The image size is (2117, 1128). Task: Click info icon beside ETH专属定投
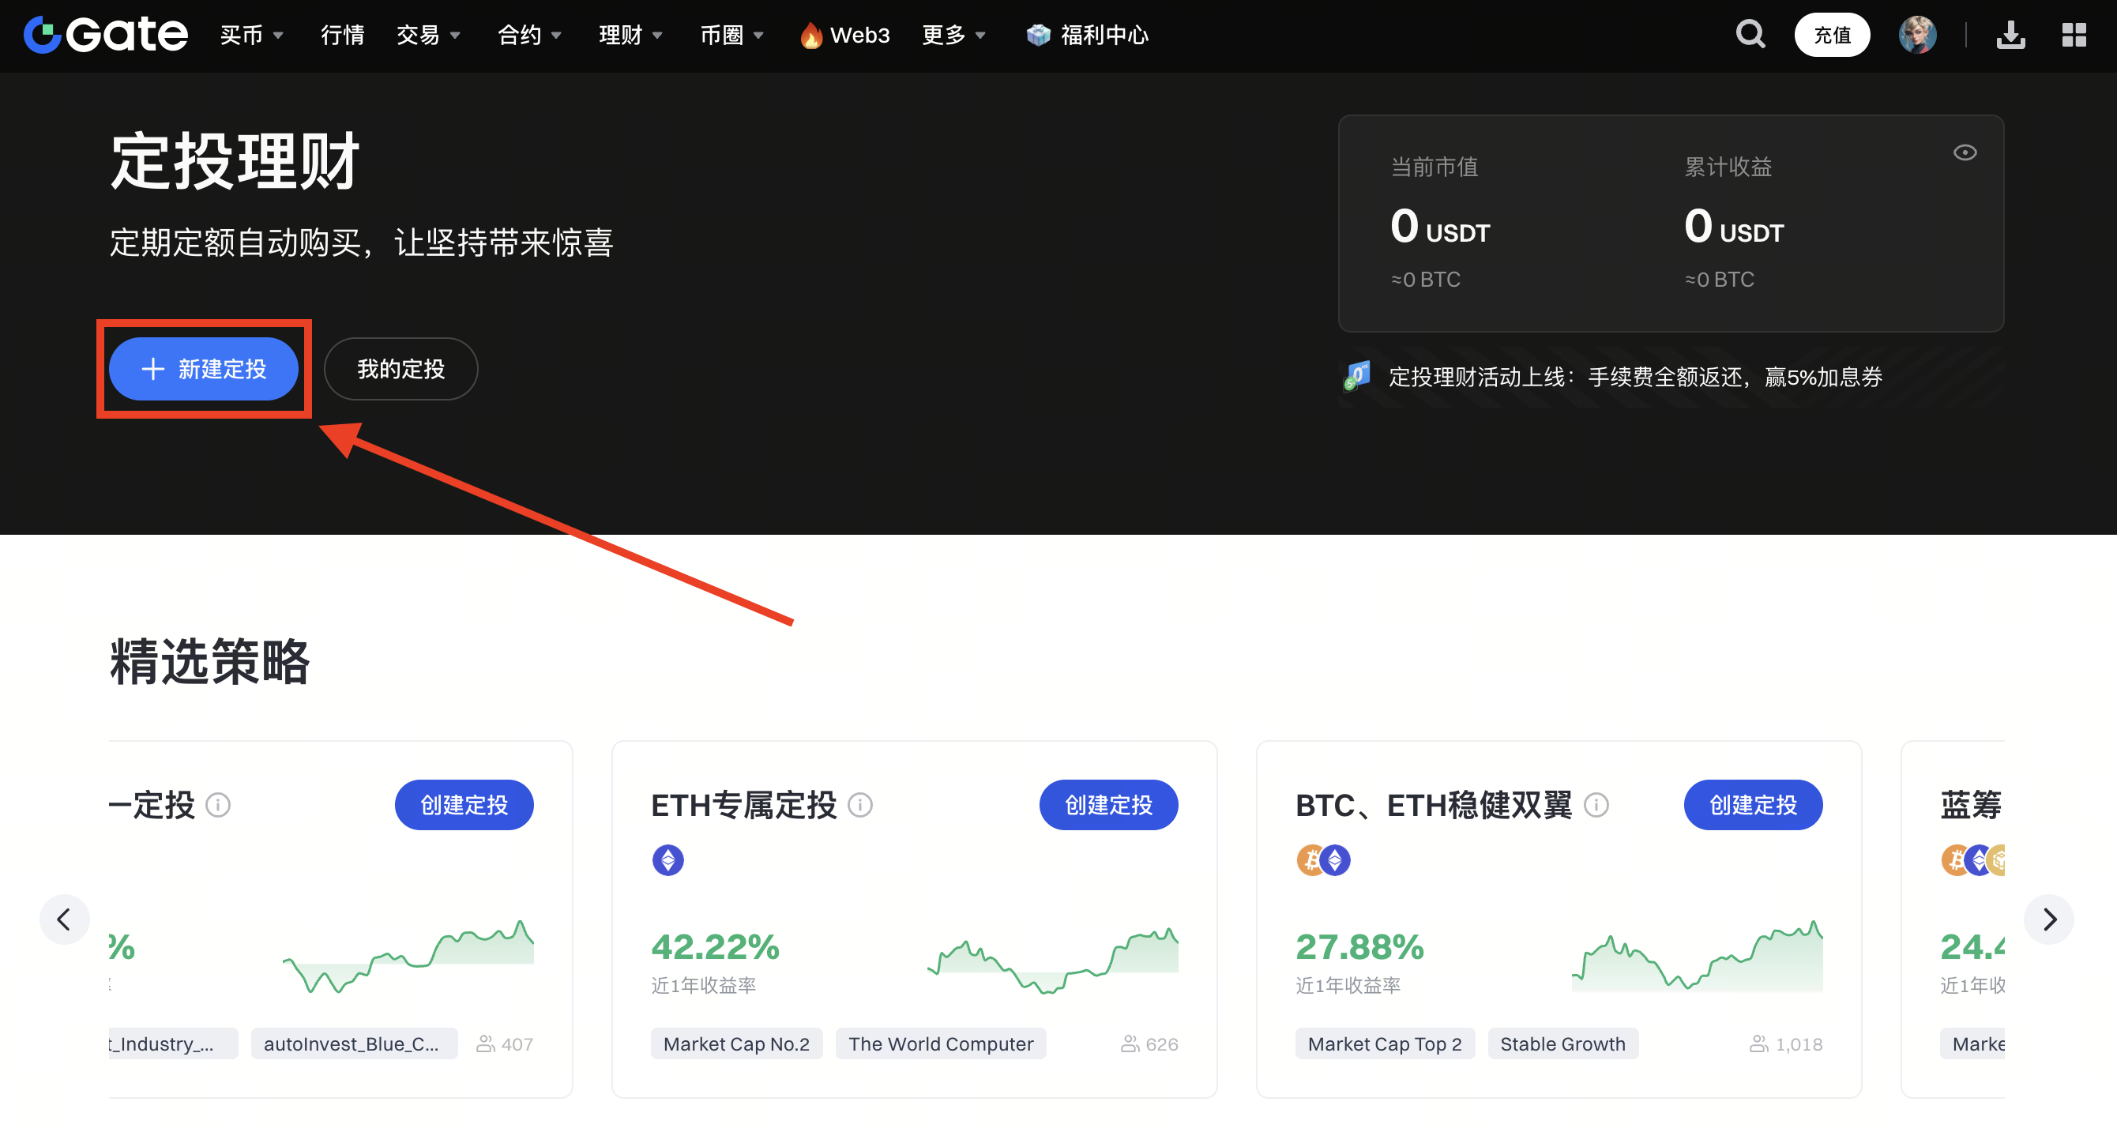859,804
